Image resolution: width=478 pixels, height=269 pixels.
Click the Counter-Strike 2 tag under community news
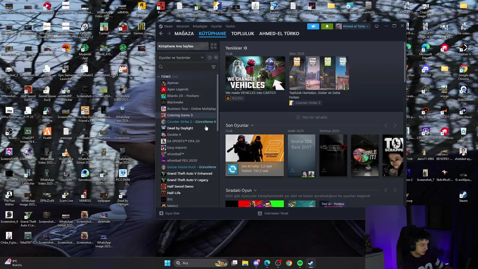coord(305,103)
